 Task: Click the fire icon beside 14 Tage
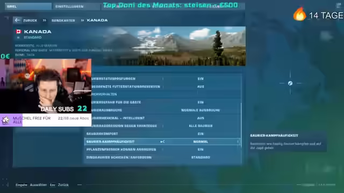300,14
